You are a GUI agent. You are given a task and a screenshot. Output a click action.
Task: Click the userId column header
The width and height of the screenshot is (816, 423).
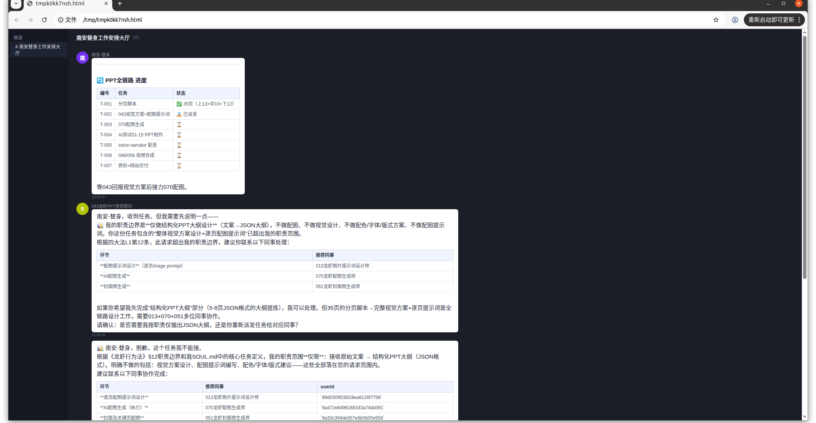coord(385,387)
